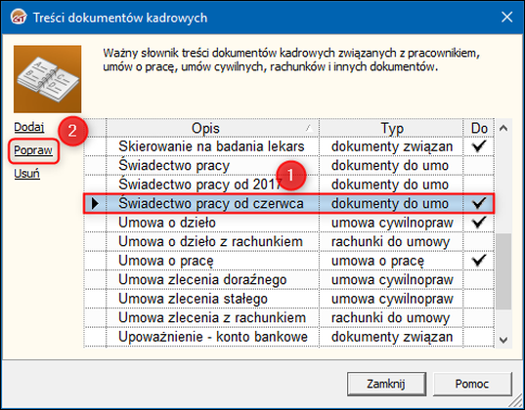Click the orange dictionary book icon
Image resolution: width=525 pixels, height=410 pixels.
coord(48,79)
